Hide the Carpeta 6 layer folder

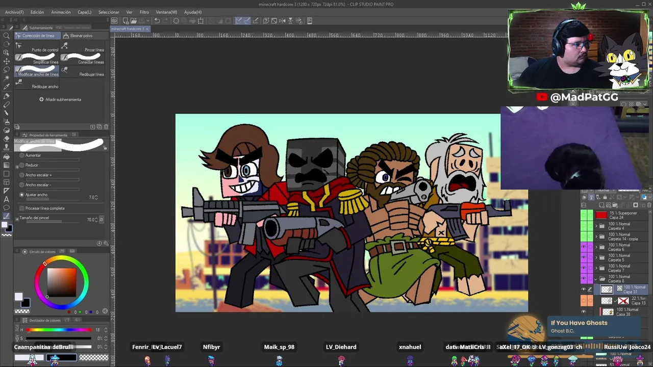click(x=584, y=247)
